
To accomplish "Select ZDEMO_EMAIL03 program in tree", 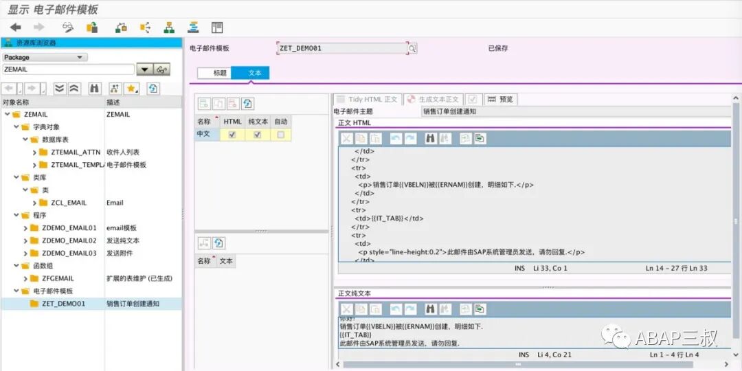I will (69, 253).
